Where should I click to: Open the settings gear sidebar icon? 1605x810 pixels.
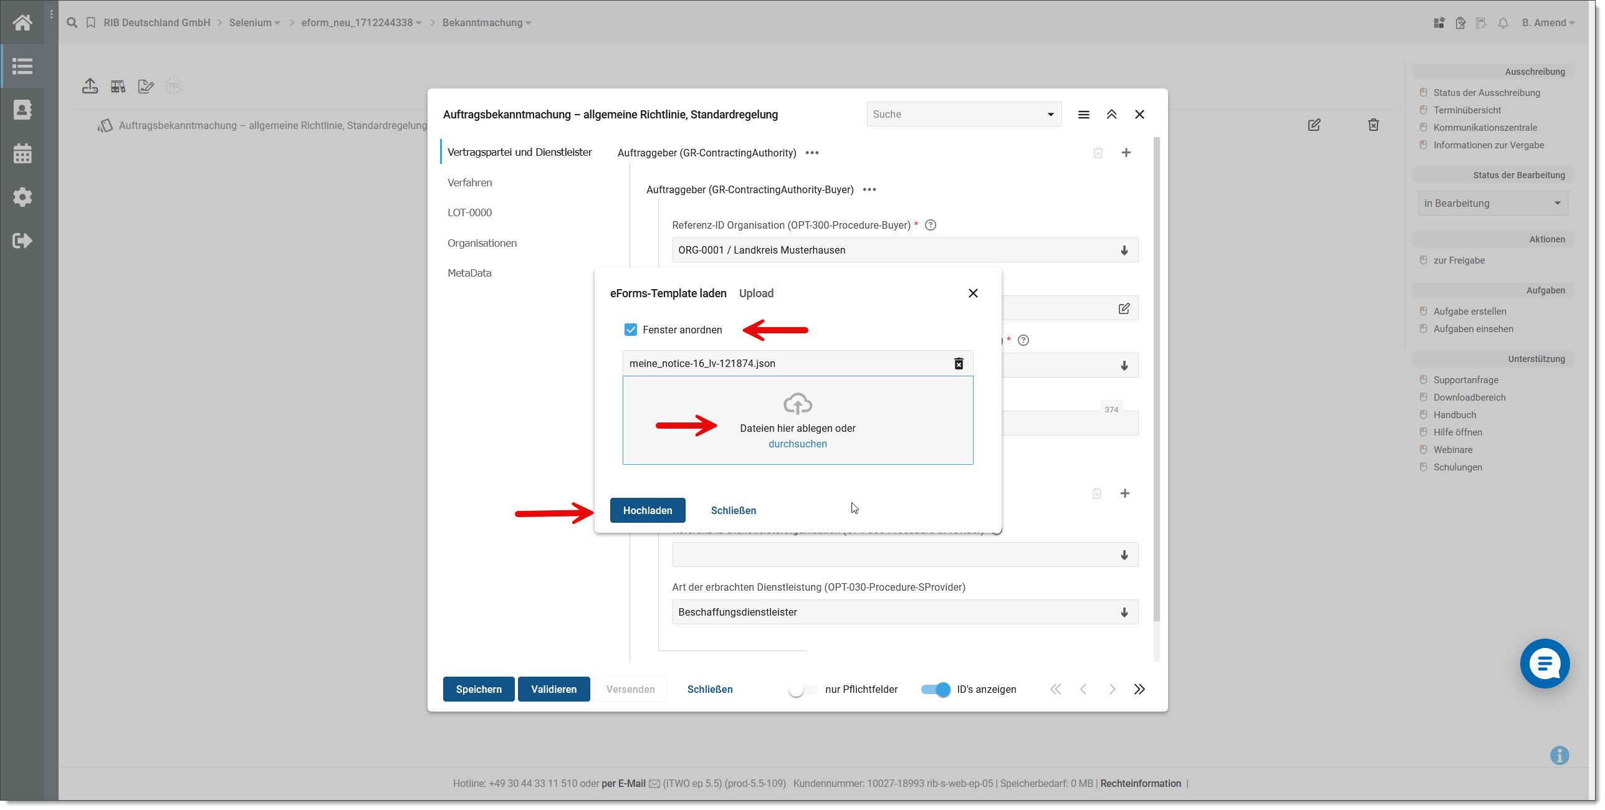coord(22,197)
